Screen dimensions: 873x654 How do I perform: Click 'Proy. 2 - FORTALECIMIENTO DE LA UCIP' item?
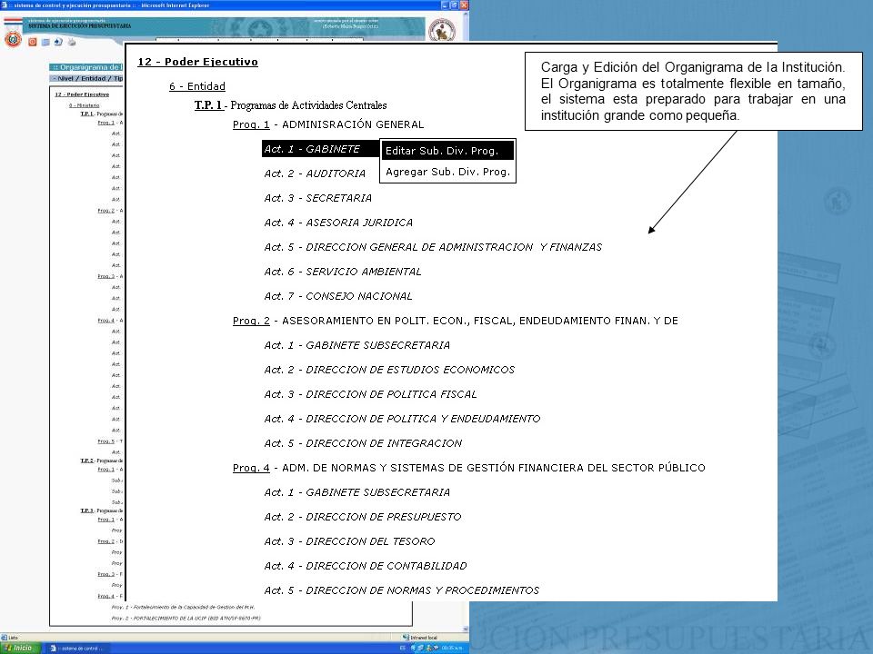pyautogui.click(x=186, y=618)
